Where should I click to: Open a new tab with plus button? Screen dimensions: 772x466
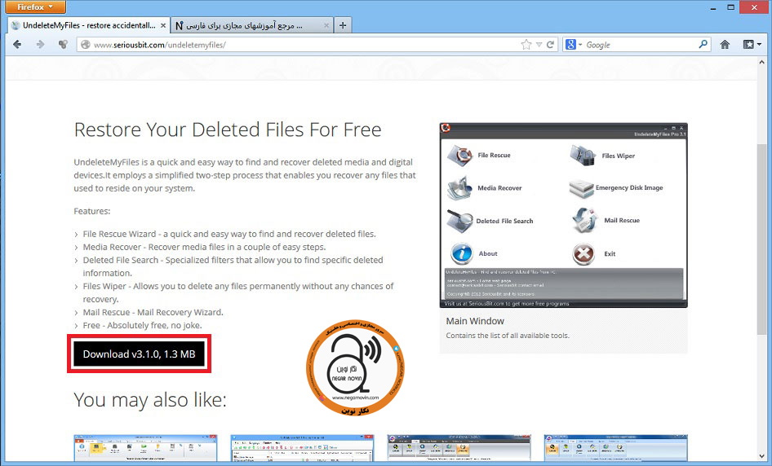(x=343, y=25)
